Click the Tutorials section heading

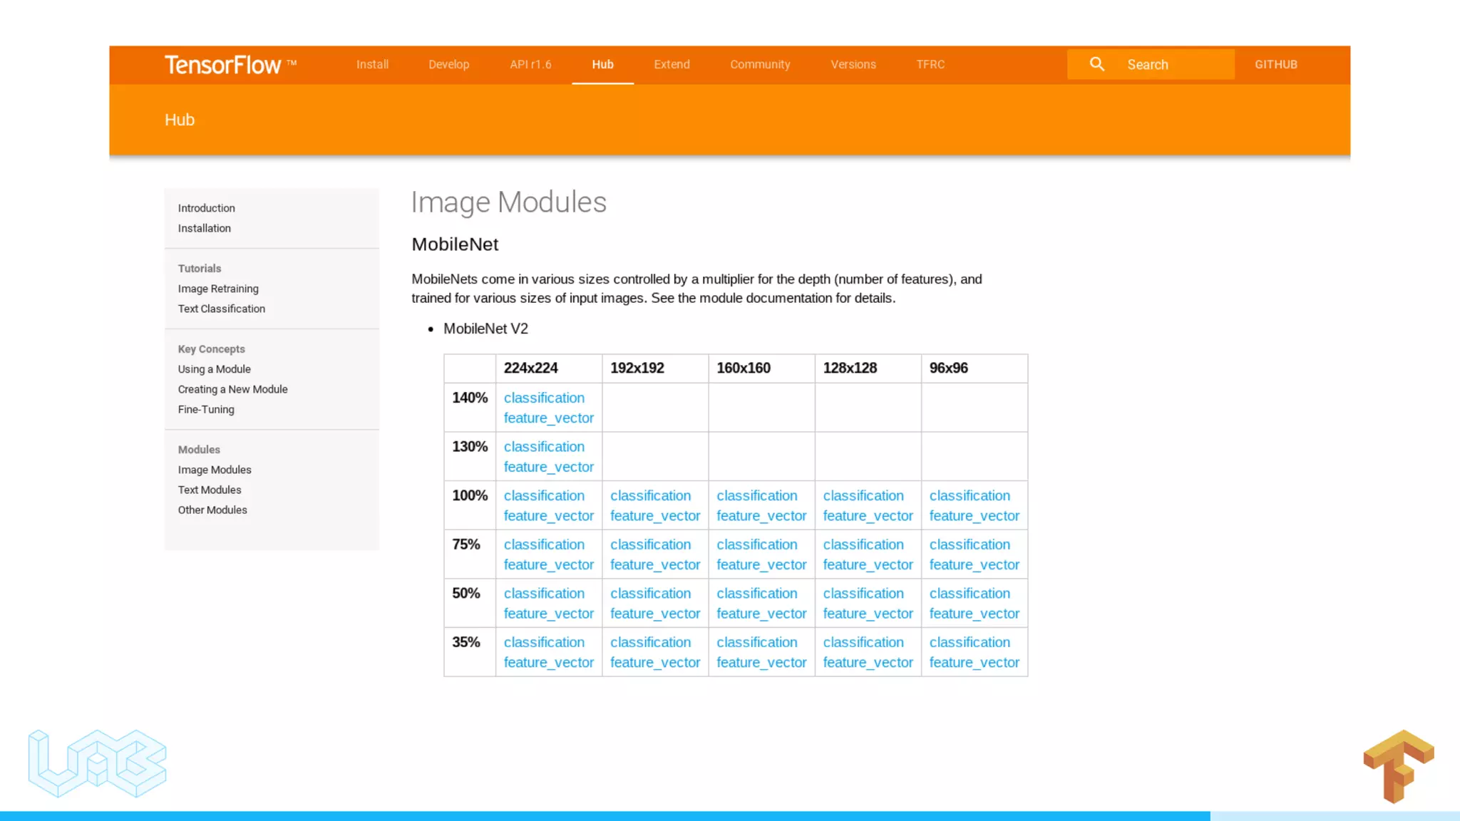tap(200, 269)
